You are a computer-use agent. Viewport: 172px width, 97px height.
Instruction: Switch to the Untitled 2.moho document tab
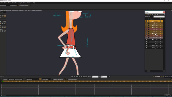pyautogui.click(x=24, y=5)
